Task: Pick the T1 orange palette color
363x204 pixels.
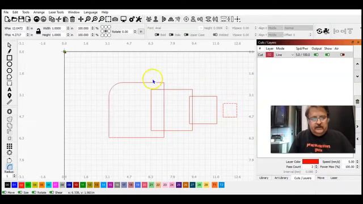Action: pos(214,185)
